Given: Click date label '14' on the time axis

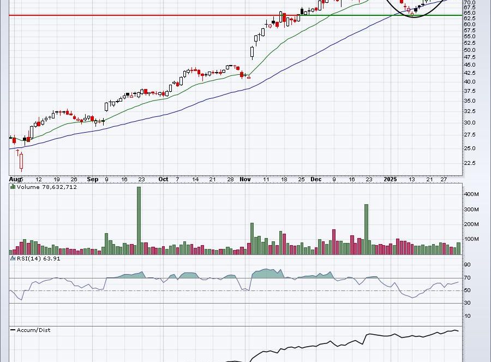Looking at the screenshot, I should 195,180.
